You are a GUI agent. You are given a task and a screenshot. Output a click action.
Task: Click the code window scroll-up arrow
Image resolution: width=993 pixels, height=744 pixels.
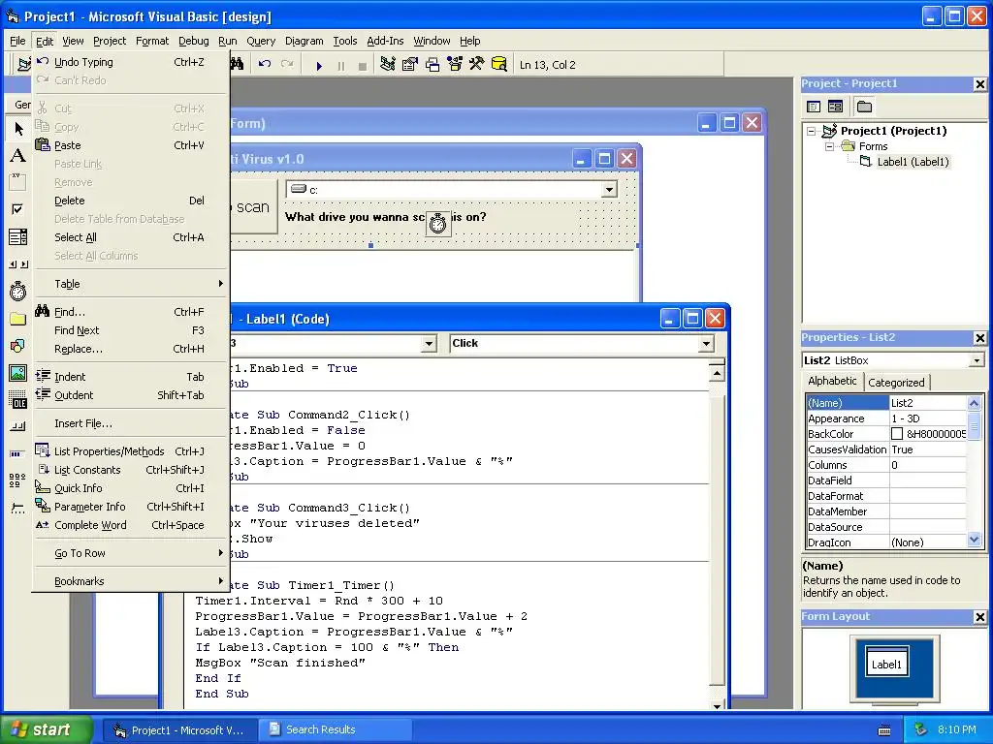(x=717, y=373)
